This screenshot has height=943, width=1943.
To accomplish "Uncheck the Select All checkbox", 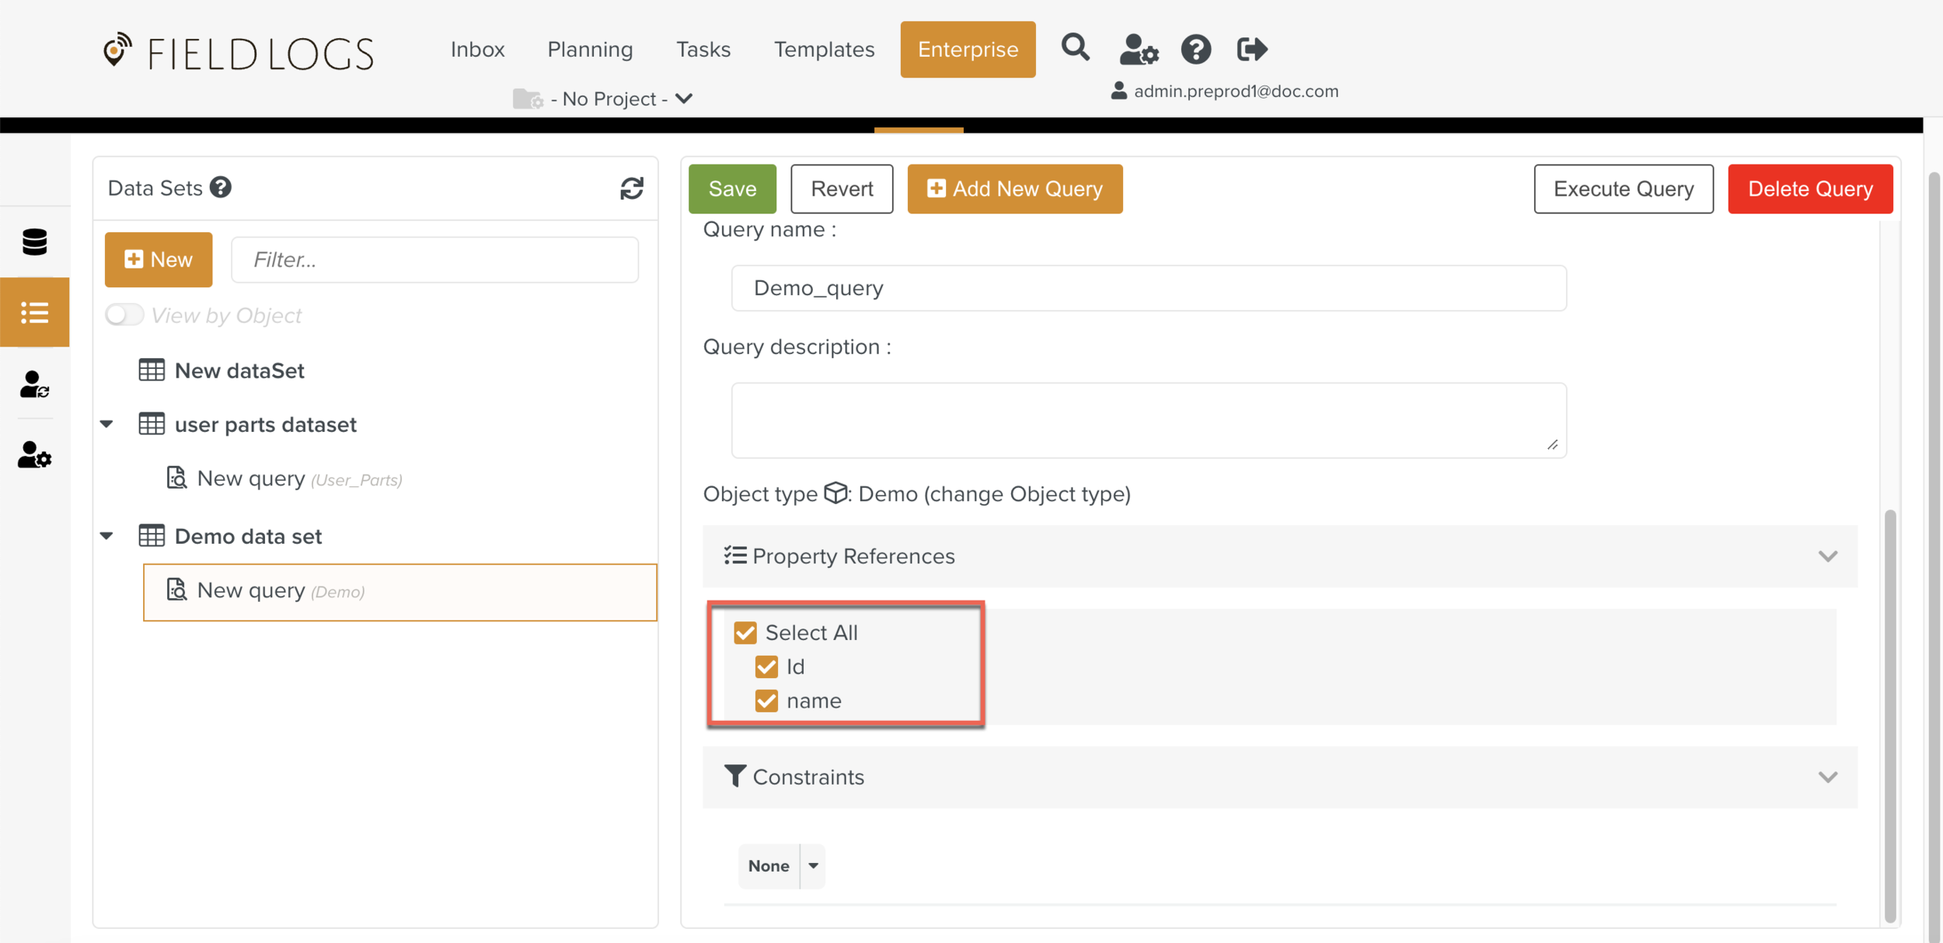I will pos(745,632).
